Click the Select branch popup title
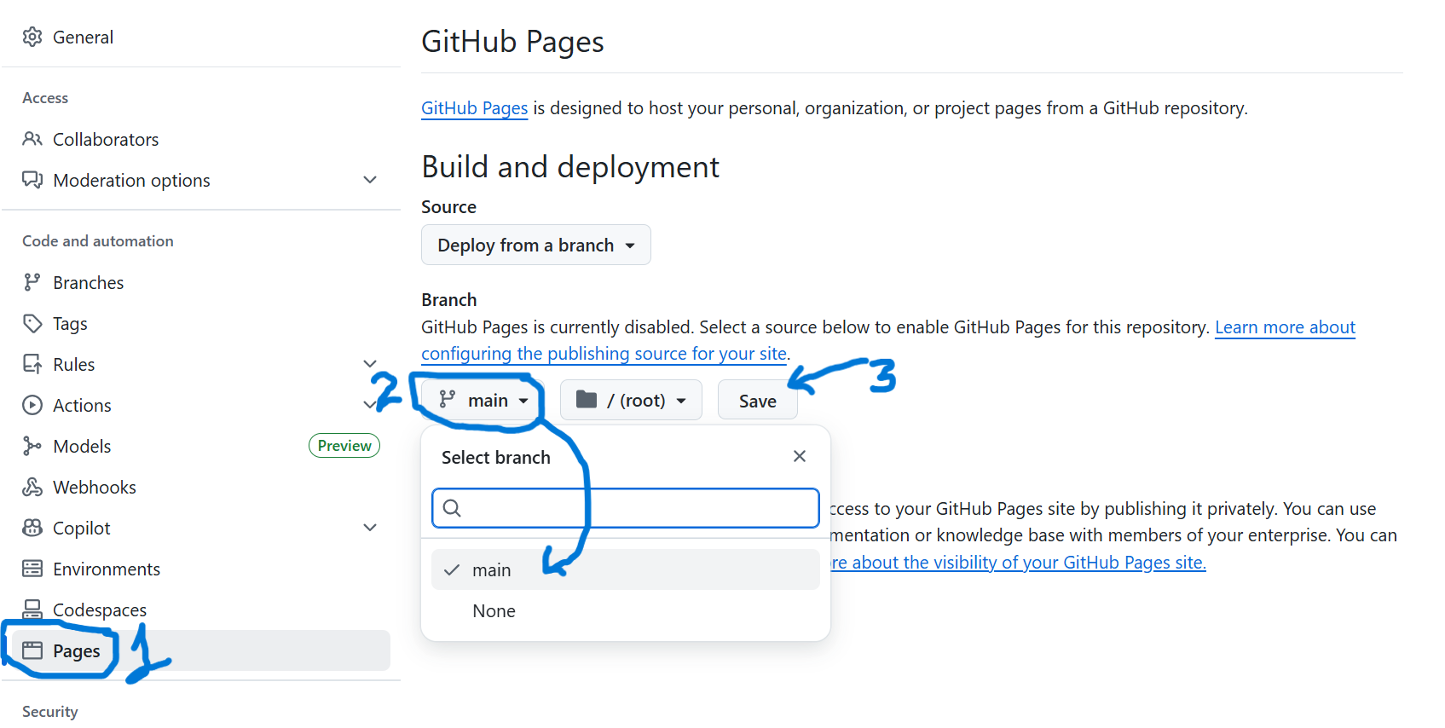The width and height of the screenshot is (1445, 728). (496, 457)
